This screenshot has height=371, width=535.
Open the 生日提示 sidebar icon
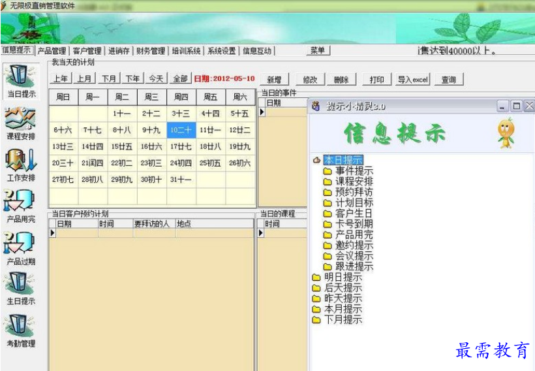tap(20, 289)
